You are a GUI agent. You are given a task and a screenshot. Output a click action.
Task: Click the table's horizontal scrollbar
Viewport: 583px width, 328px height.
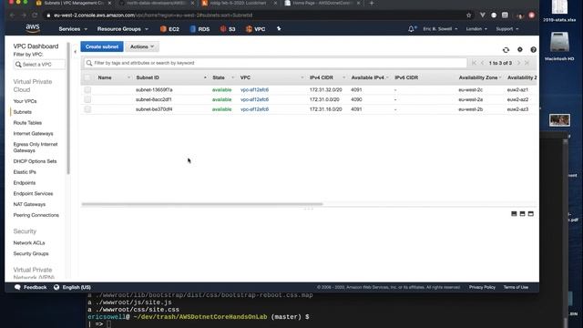pos(202,204)
